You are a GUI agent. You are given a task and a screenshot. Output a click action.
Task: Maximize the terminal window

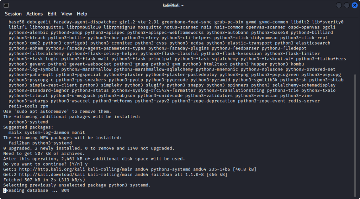tap(347, 5)
